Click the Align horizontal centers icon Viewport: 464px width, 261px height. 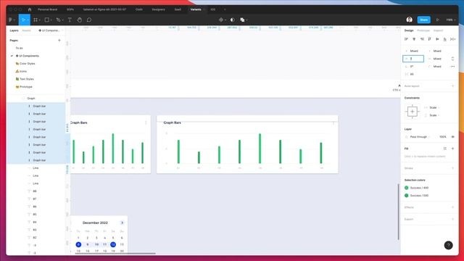click(414, 39)
